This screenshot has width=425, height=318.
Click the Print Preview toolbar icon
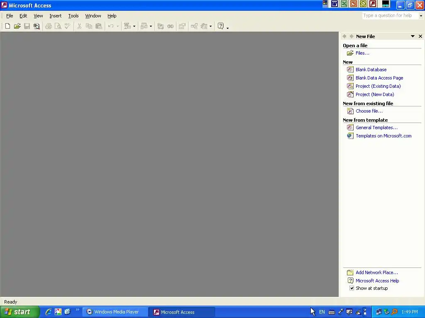[58, 26]
